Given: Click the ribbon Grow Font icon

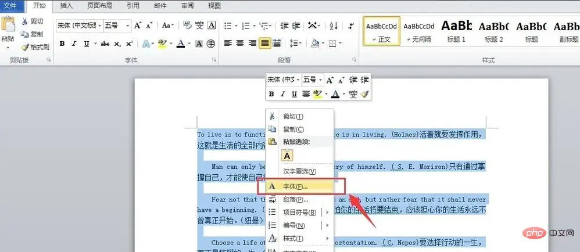Looking at the screenshot, I should (x=138, y=26).
